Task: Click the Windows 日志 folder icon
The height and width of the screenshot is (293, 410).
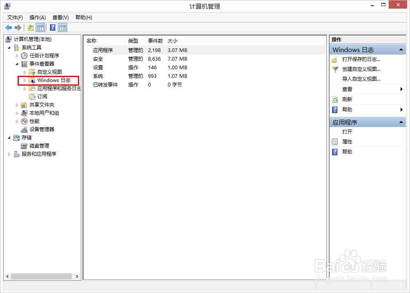Action: pyautogui.click(x=32, y=80)
